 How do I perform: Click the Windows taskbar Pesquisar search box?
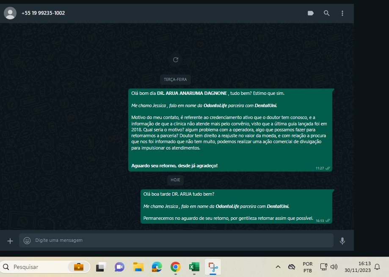pyautogui.click(x=45, y=267)
